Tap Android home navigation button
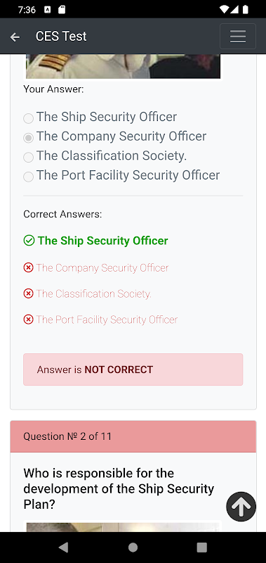 tap(133, 547)
